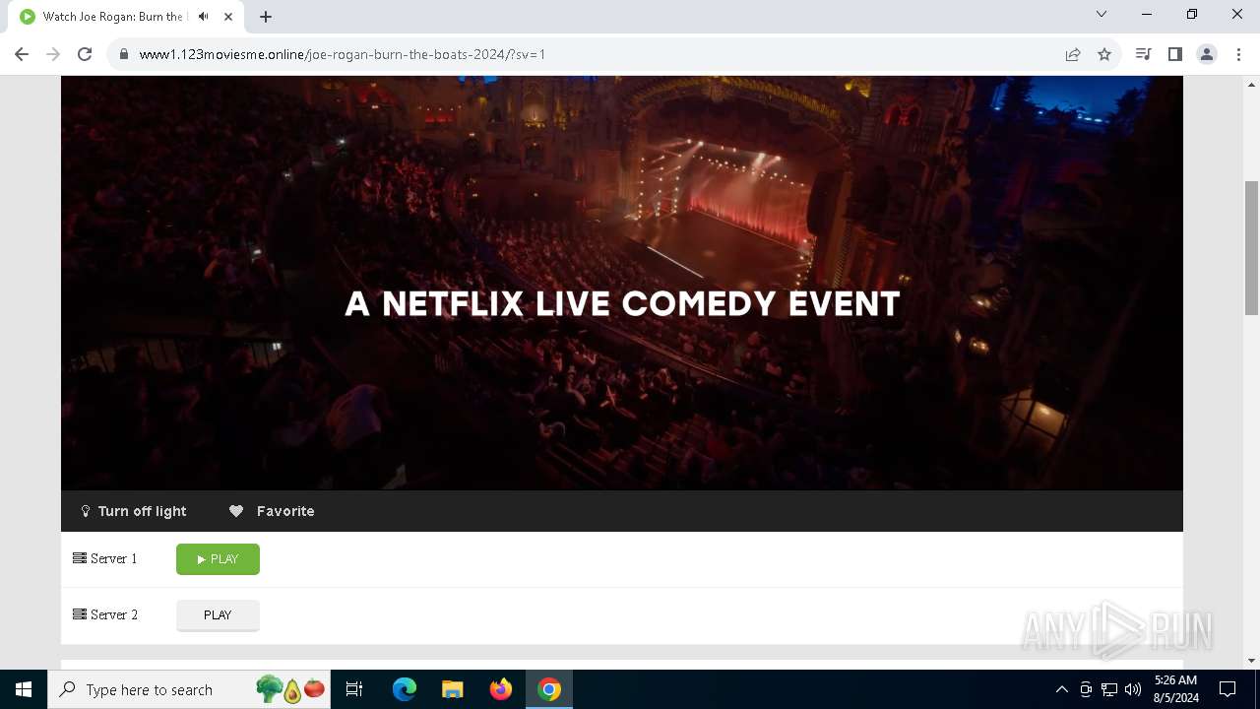Screen dimensions: 1260x709
Task: Switch to Chrome in taskbar
Action: [x=549, y=689]
